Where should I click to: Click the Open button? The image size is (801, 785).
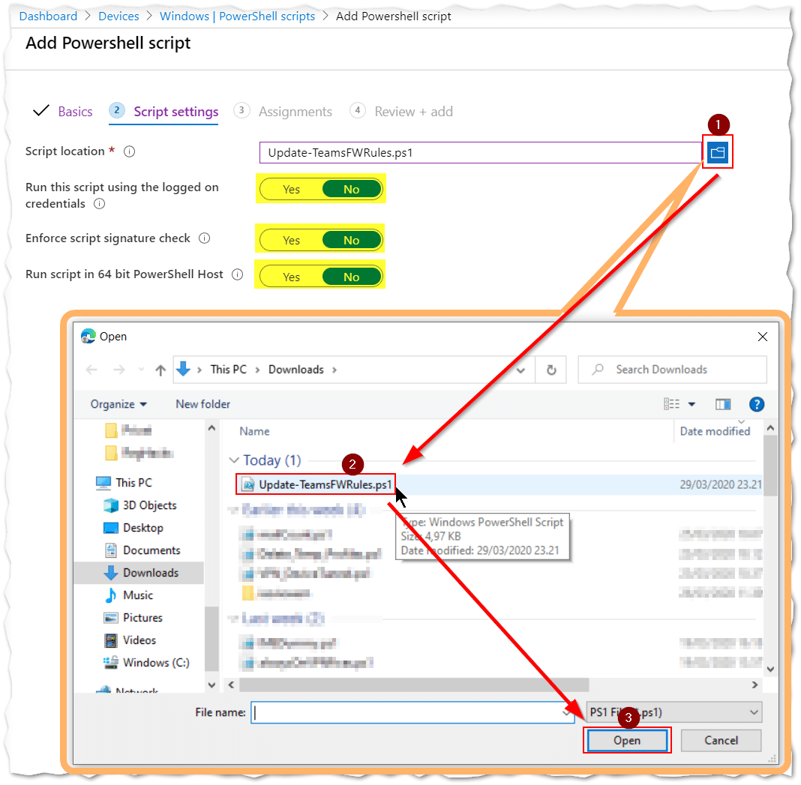point(627,740)
